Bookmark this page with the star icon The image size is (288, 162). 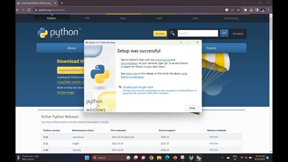pyautogui.click(x=238, y=10)
